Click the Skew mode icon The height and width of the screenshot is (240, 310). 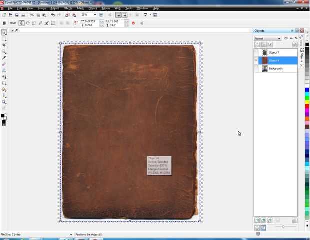pyautogui.click(x=40, y=23)
